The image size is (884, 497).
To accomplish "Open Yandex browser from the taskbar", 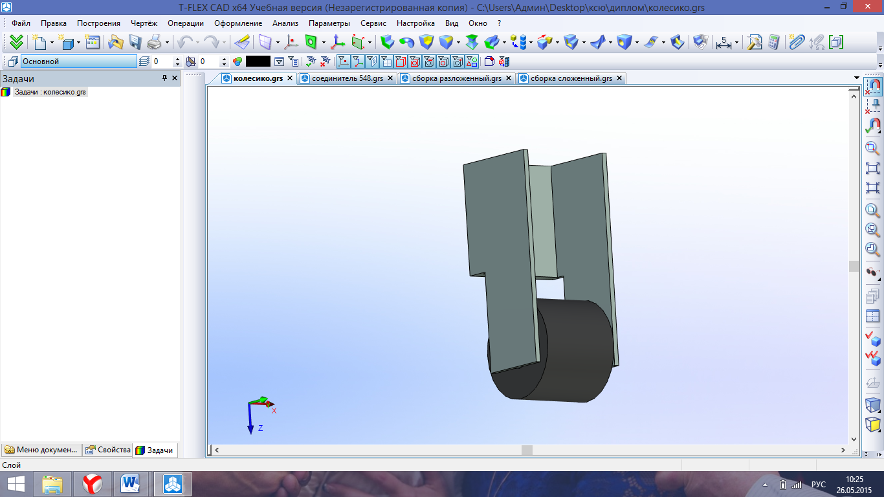I will [93, 484].
